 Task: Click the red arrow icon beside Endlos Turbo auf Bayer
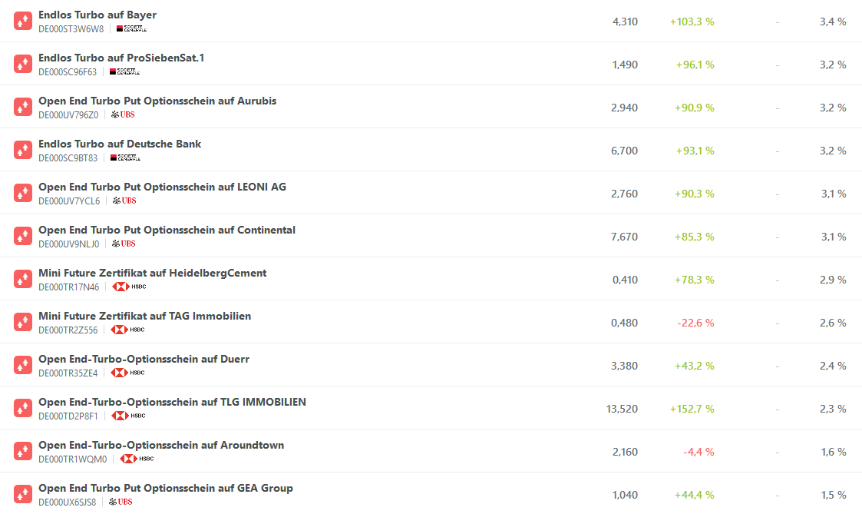click(23, 21)
